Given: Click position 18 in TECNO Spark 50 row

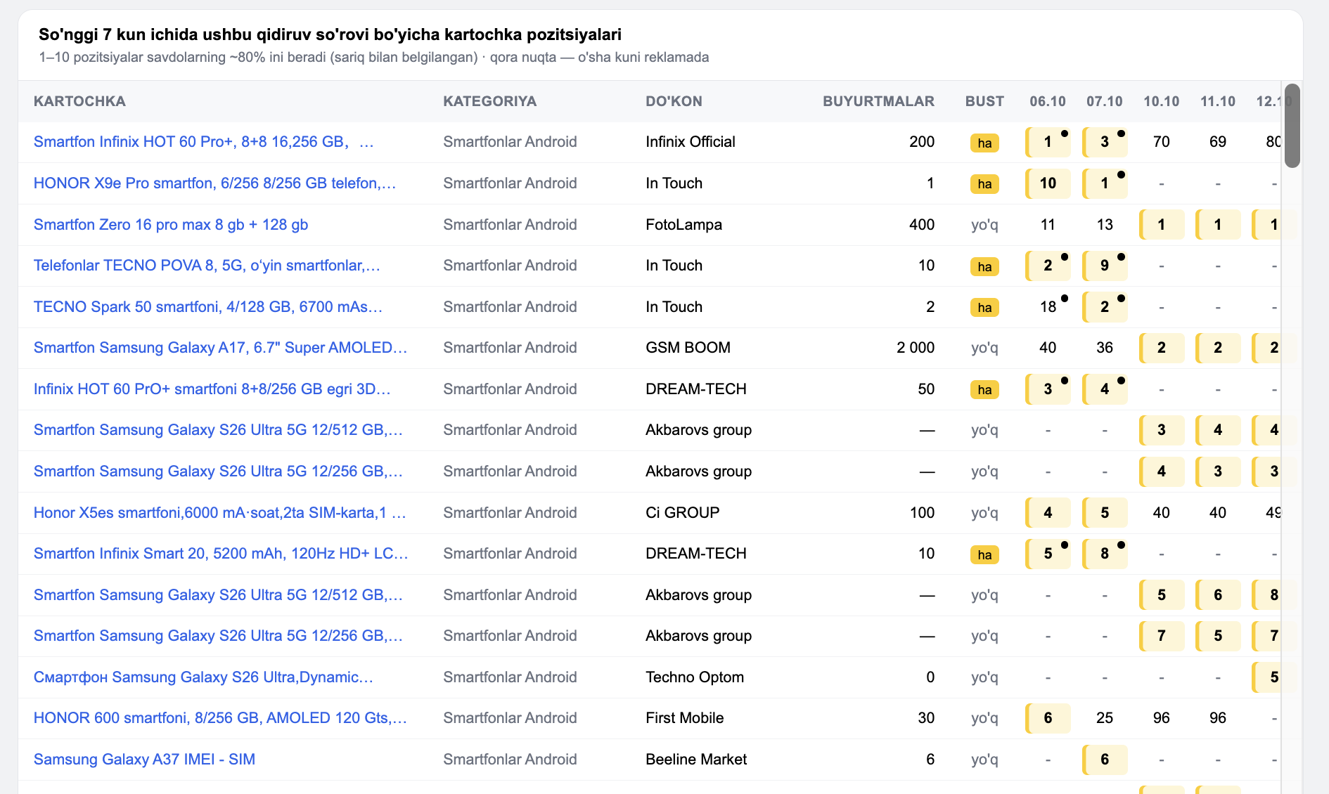Looking at the screenshot, I should click(x=1048, y=307).
